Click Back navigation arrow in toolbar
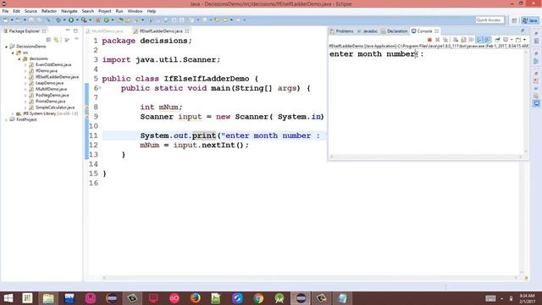The height and width of the screenshot is (305, 542). (x=226, y=20)
